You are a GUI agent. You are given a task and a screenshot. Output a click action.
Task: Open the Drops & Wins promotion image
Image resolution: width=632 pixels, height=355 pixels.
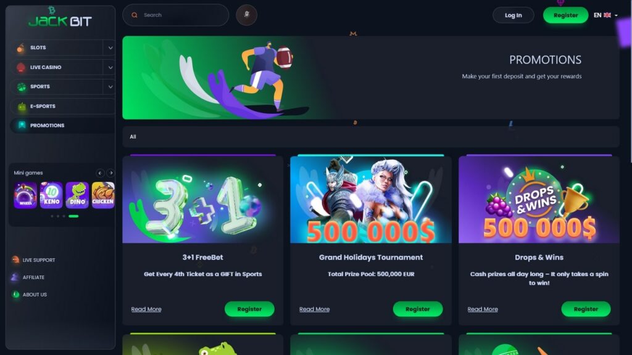(539, 200)
